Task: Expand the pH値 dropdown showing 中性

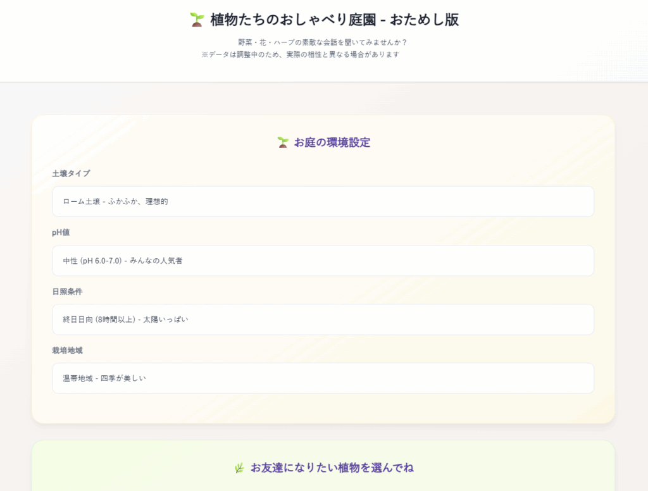Action: [x=323, y=261]
